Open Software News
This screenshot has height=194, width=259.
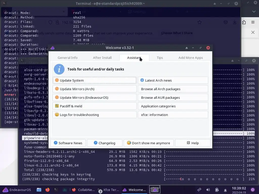[68, 143]
